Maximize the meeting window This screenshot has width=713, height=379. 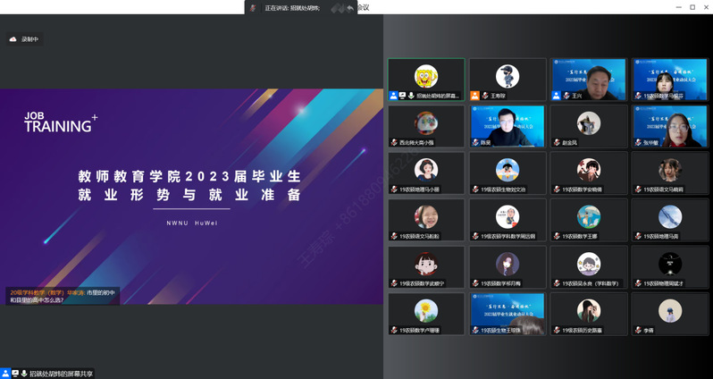click(x=692, y=7)
